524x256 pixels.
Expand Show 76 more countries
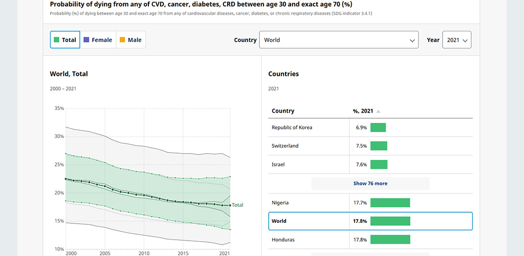coord(370,183)
